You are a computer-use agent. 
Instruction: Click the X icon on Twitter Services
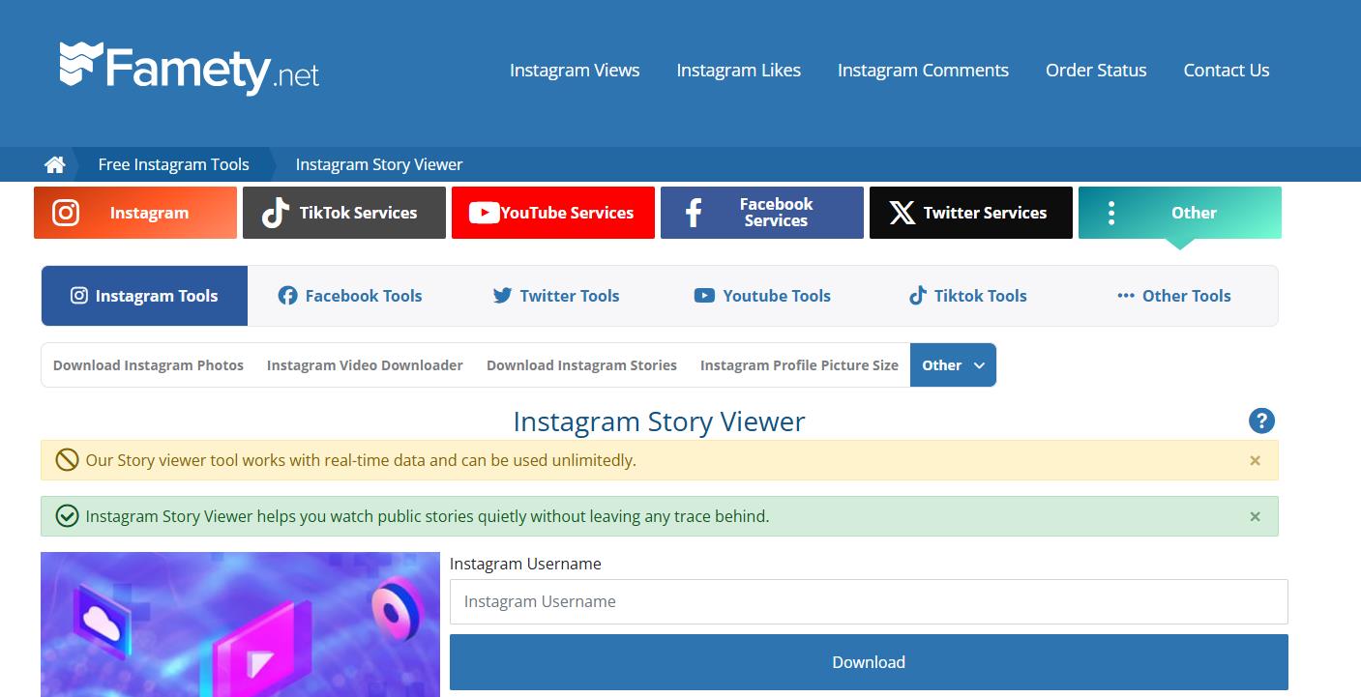tap(900, 212)
